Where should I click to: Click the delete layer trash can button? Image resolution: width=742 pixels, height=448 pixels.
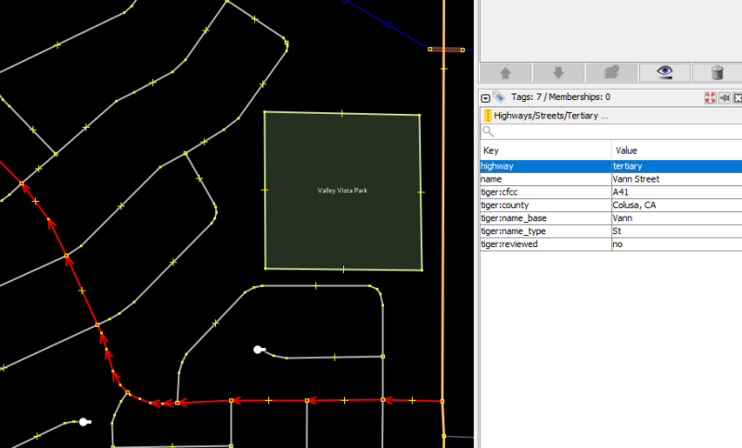pos(717,73)
